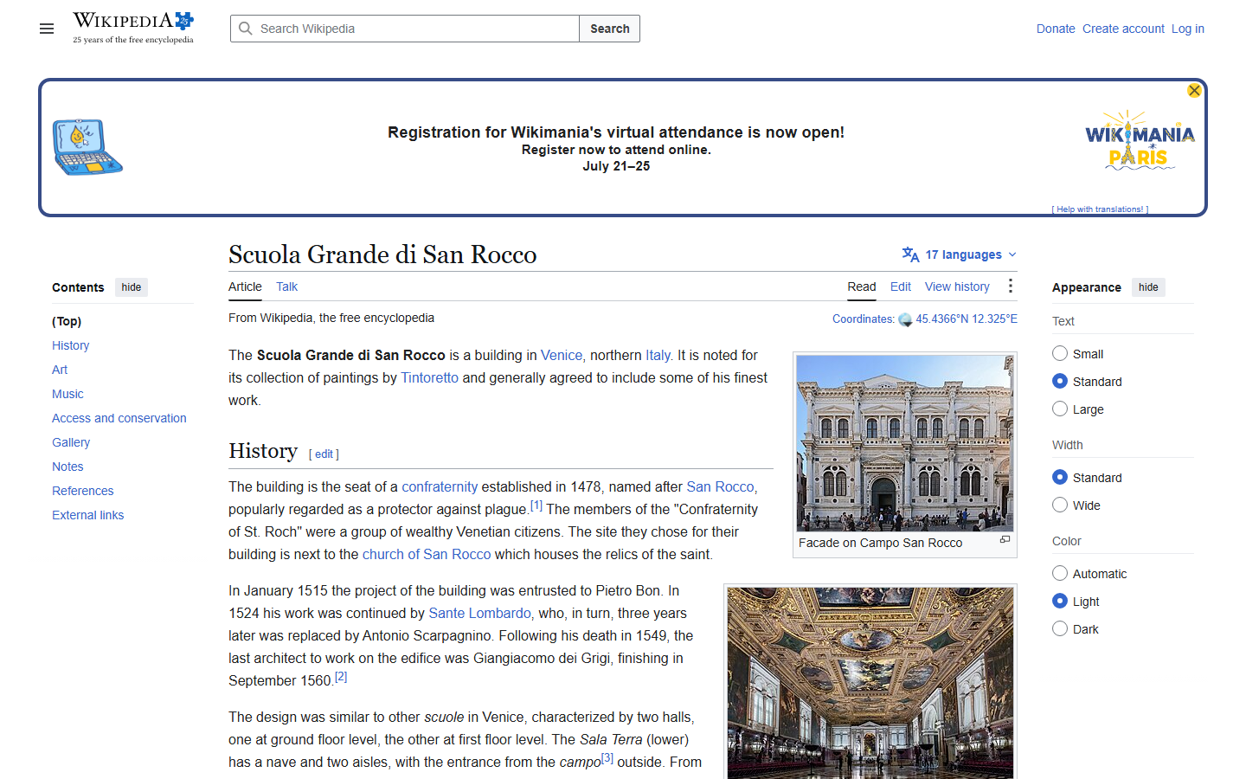Select Dark color mode

[x=1060, y=628]
